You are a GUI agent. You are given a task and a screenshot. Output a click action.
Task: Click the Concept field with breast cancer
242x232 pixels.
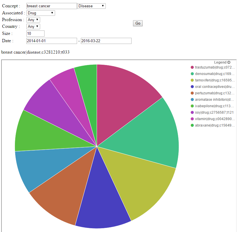pos(51,6)
